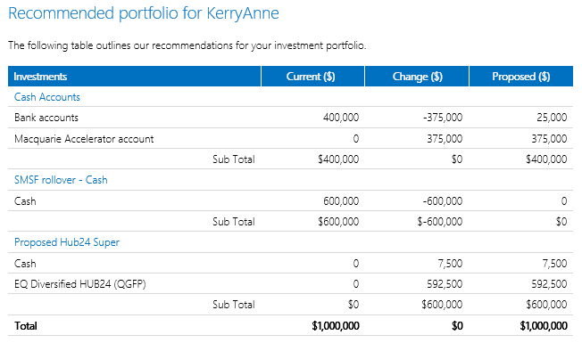Click the 7,500 change value for Hub24 Cash

coord(450,264)
